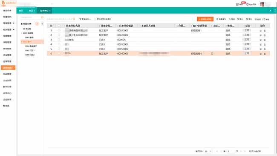Tick the checkbox for row 00020001
The image size is (277, 156).
coord(59,30)
